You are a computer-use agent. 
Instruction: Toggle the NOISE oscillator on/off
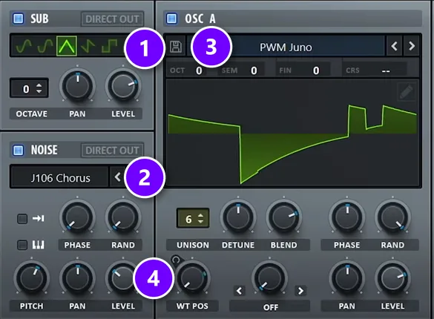(19, 150)
